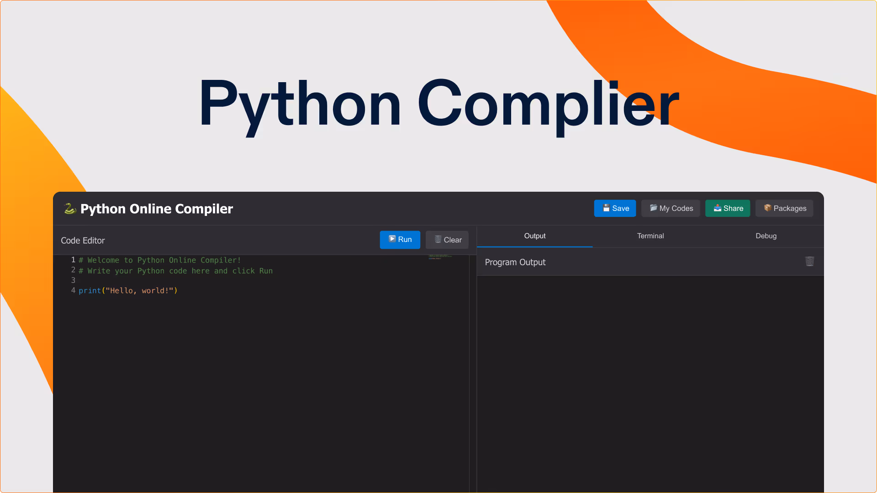Image resolution: width=877 pixels, height=493 pixels.
Task: Switch to the Terminal tab
Action: 650,236
